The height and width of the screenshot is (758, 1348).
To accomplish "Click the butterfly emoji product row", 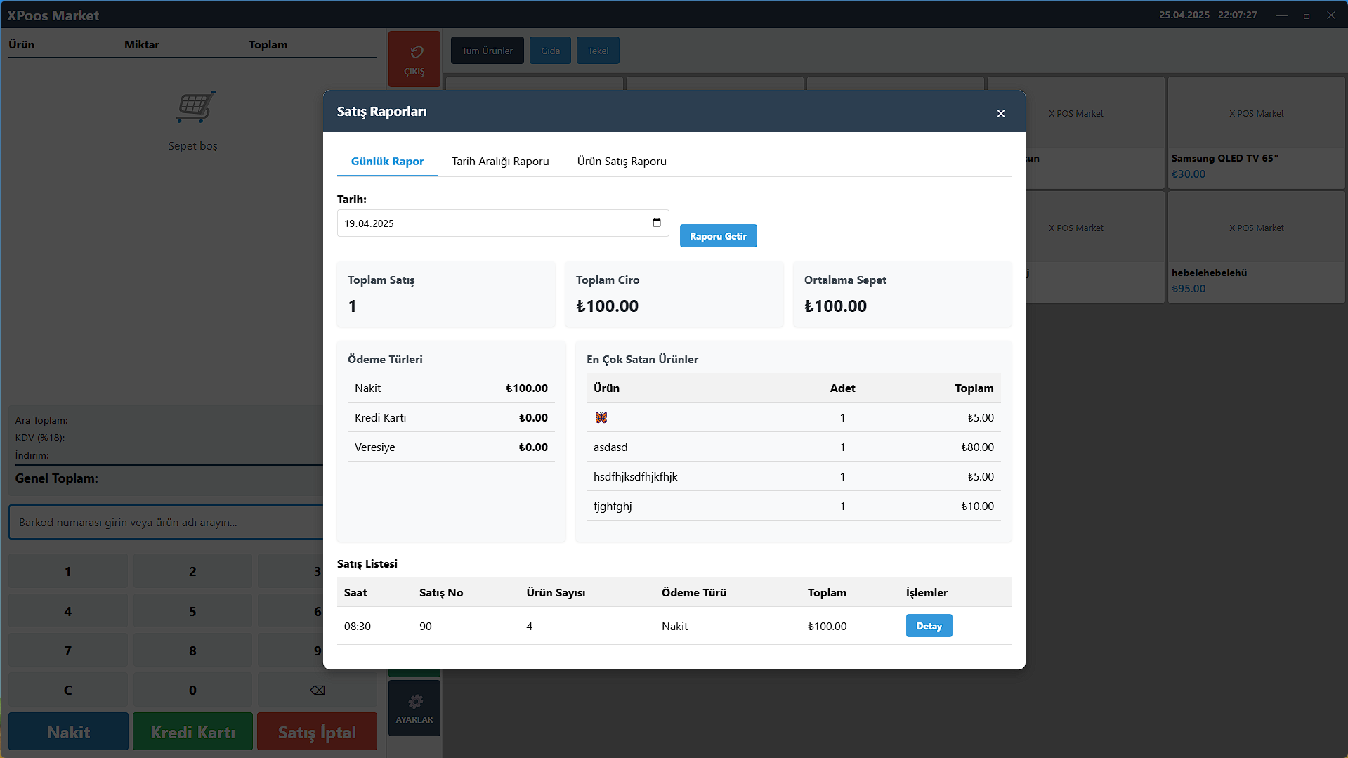I will [601, 417].
